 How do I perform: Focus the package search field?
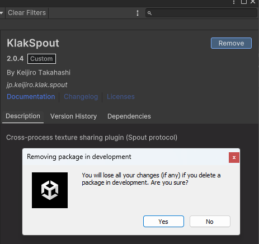tap(201, 13)
